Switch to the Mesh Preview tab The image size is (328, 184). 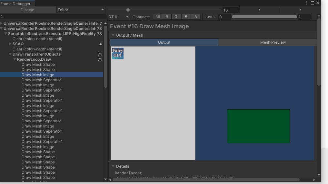click(x=273, y=42)
